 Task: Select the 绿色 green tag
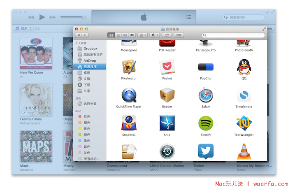90,135
